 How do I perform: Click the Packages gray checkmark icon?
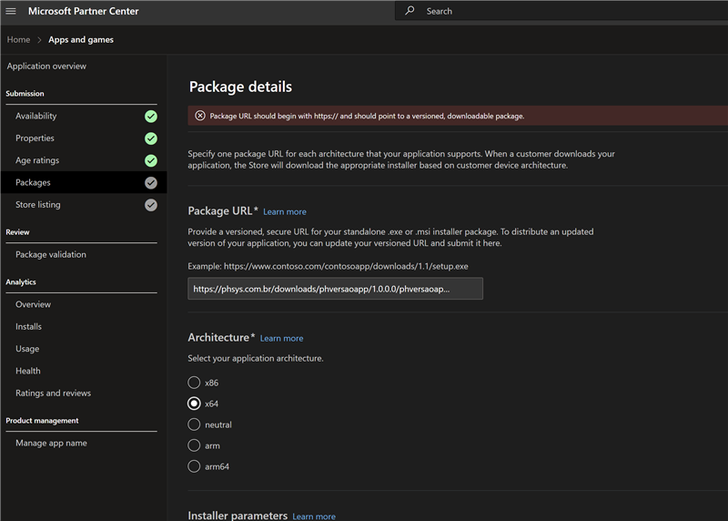tap(151, 183)
